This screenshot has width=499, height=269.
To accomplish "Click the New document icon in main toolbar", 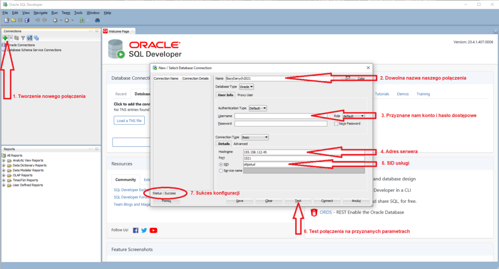I will [6, 20].
